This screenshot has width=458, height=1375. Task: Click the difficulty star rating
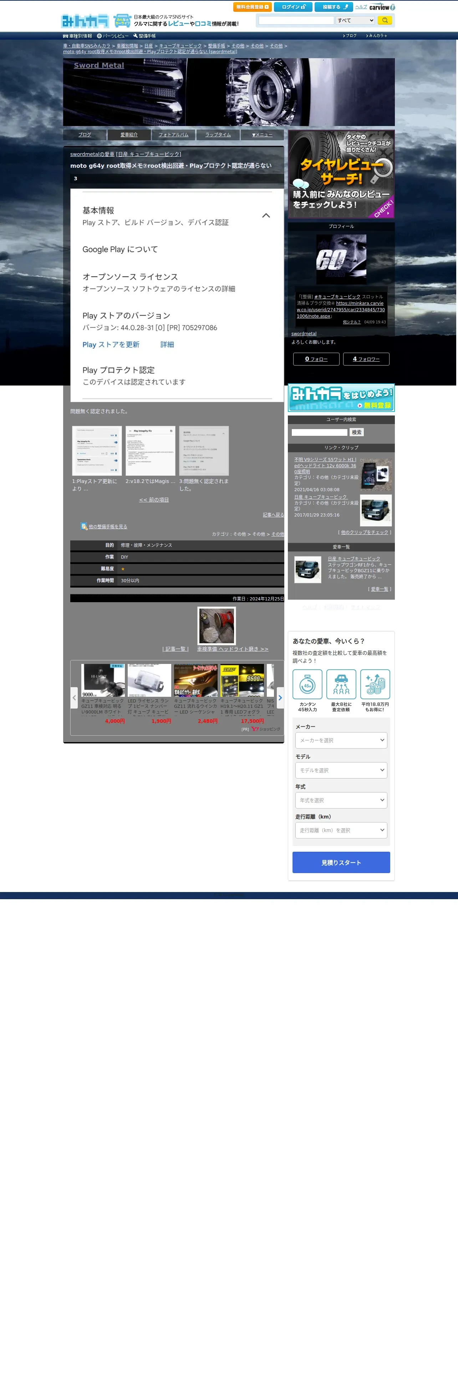(x=123, y=569)
